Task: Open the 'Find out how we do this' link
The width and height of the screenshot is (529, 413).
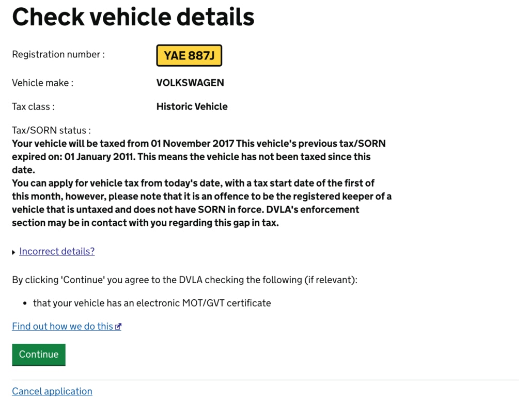Action: point(62,326)
